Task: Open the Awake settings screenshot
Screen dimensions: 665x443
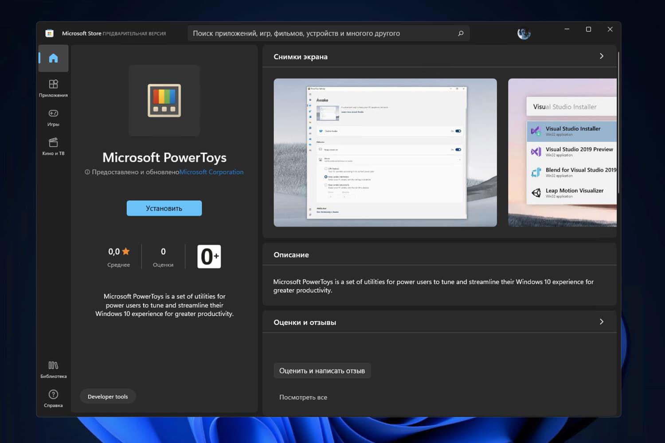Action: click(385, 153)
